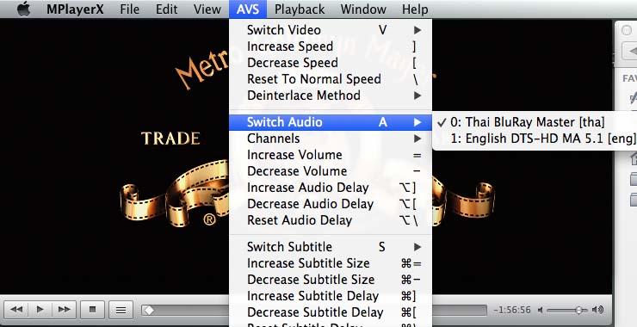Click the volume slider knob
The width and height of the screenshot is (637, 327).
click(578, 311)
